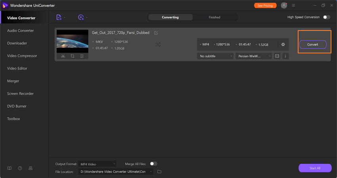Click the Convert button

313,45
